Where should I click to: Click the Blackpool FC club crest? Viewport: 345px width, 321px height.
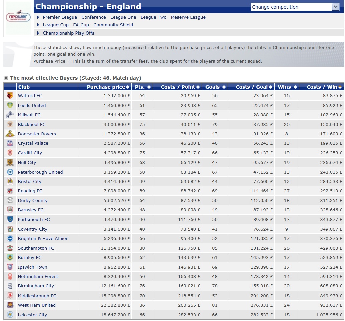[10, 124]
